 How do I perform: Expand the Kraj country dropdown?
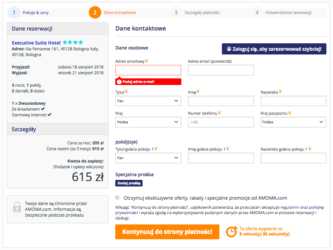click(x=148, y=122)
